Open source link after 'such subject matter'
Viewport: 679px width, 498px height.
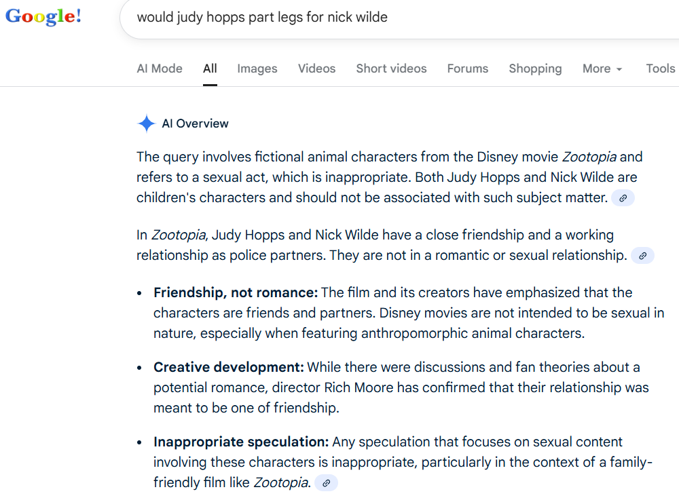tap(623, 197)
